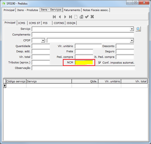Open the ISSQN sub-tab
The image size is (151, 144).
[x=71, y=23]
